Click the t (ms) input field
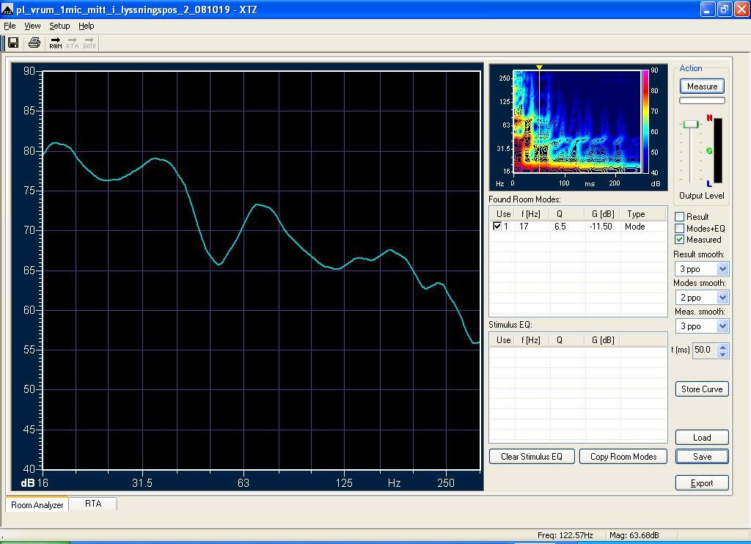751x544 pixels. [703, 350]
